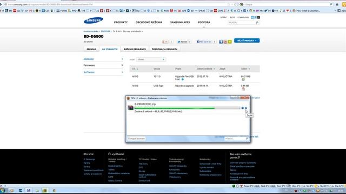Screen dimensions: 346x194
Task: Download the 90.31 MB firmware file icon
Action: 243,79
